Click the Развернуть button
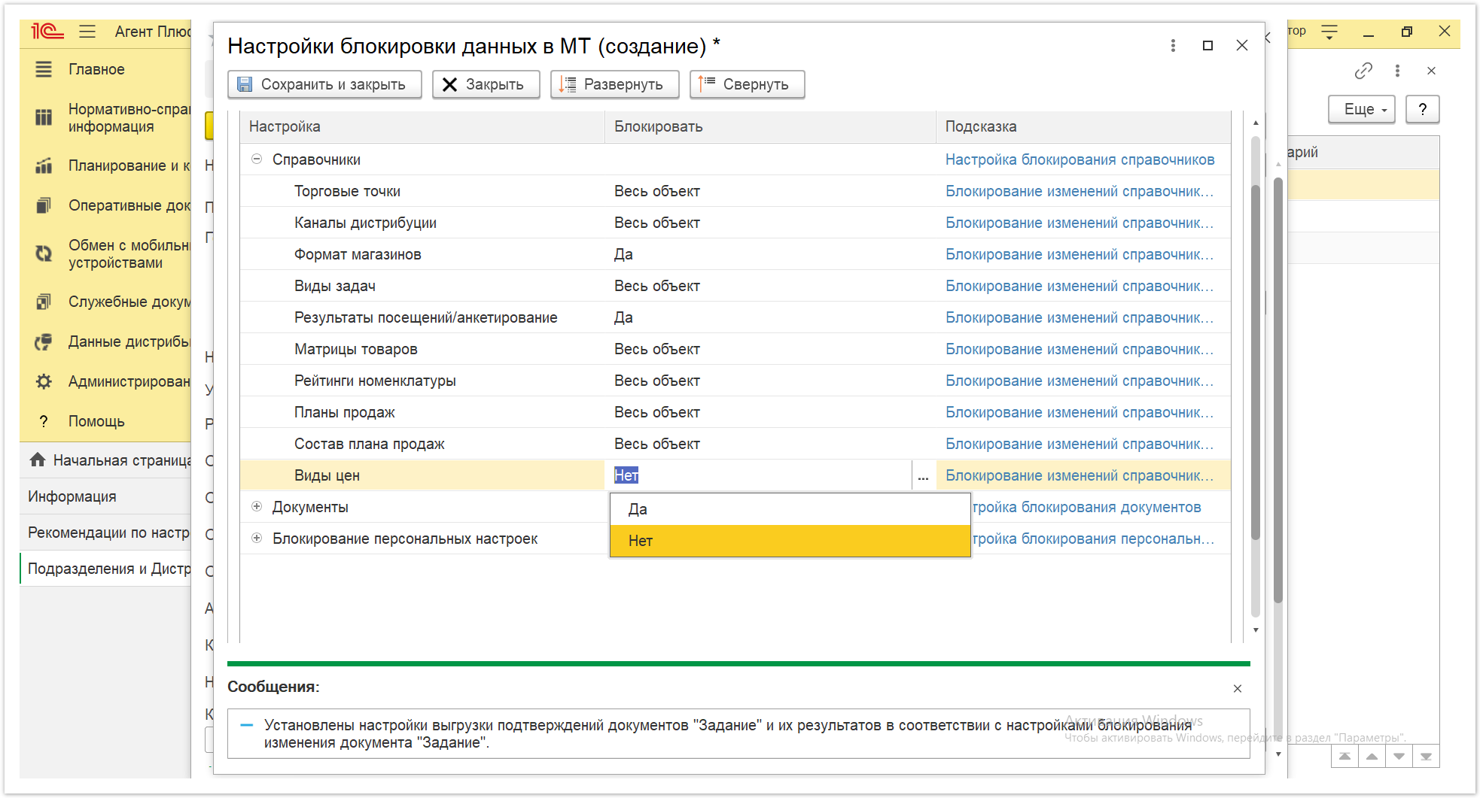 [614, 84]
